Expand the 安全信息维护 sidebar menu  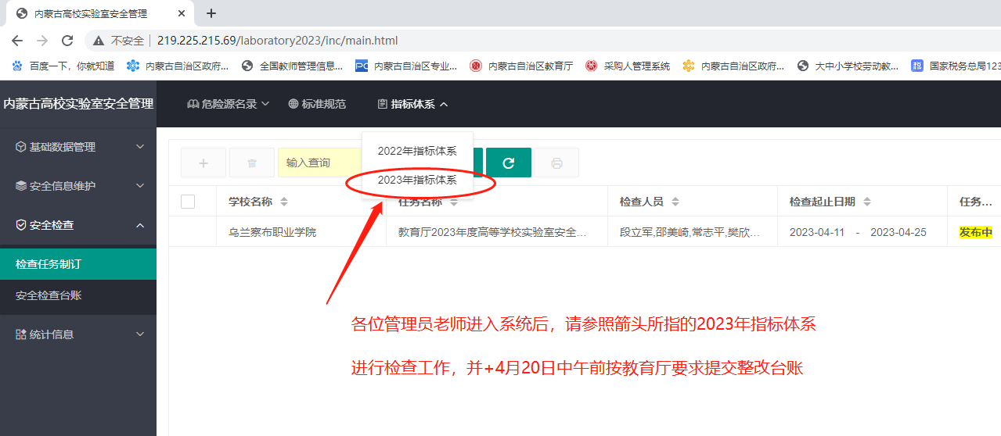tap(78, 186)
